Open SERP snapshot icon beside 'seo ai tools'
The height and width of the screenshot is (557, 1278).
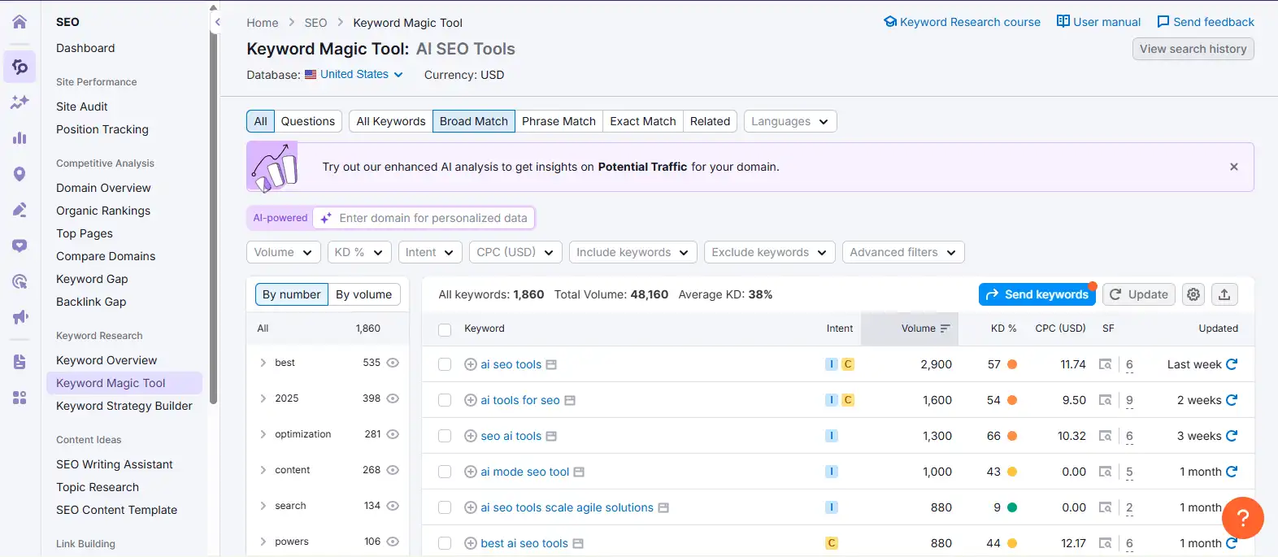pos(551,436)
